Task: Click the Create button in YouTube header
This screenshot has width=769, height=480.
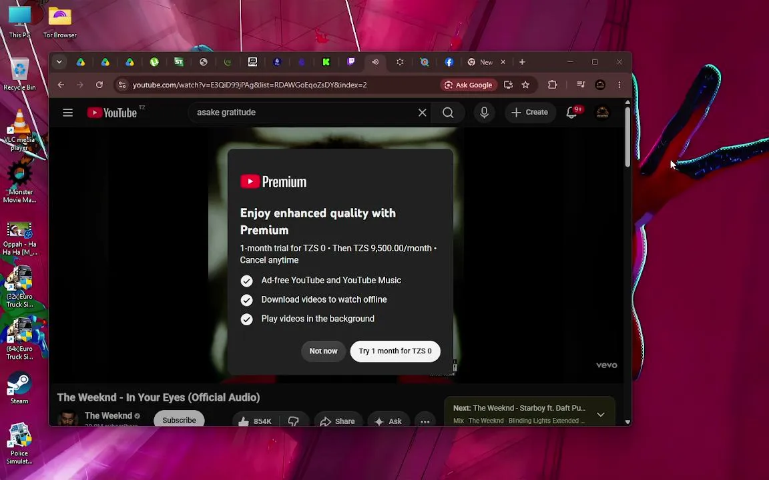Action: (x=529, y=113)
